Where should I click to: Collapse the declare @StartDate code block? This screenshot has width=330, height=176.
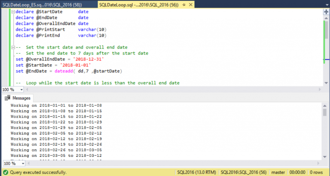(12, 12)
